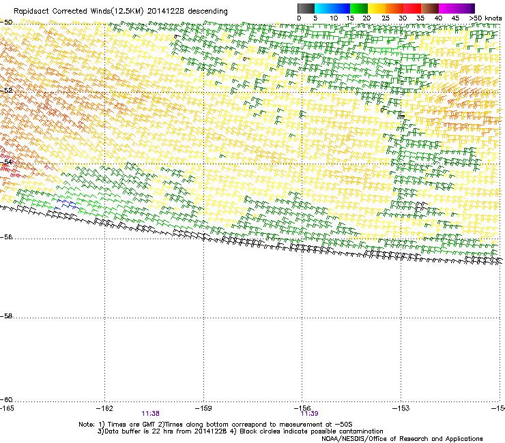Click the latitude label '-60'
The height and width of the screenshot is (443, 505).
(x=6, y=400)
